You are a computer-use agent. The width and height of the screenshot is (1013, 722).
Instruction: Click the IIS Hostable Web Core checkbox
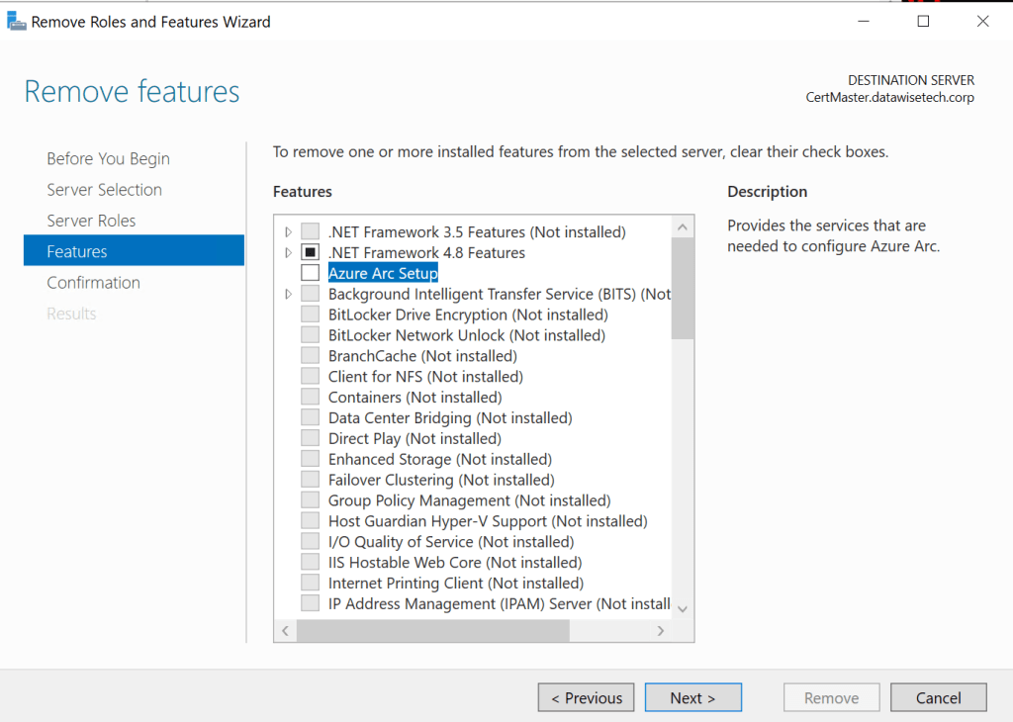(x=310, y=563)
